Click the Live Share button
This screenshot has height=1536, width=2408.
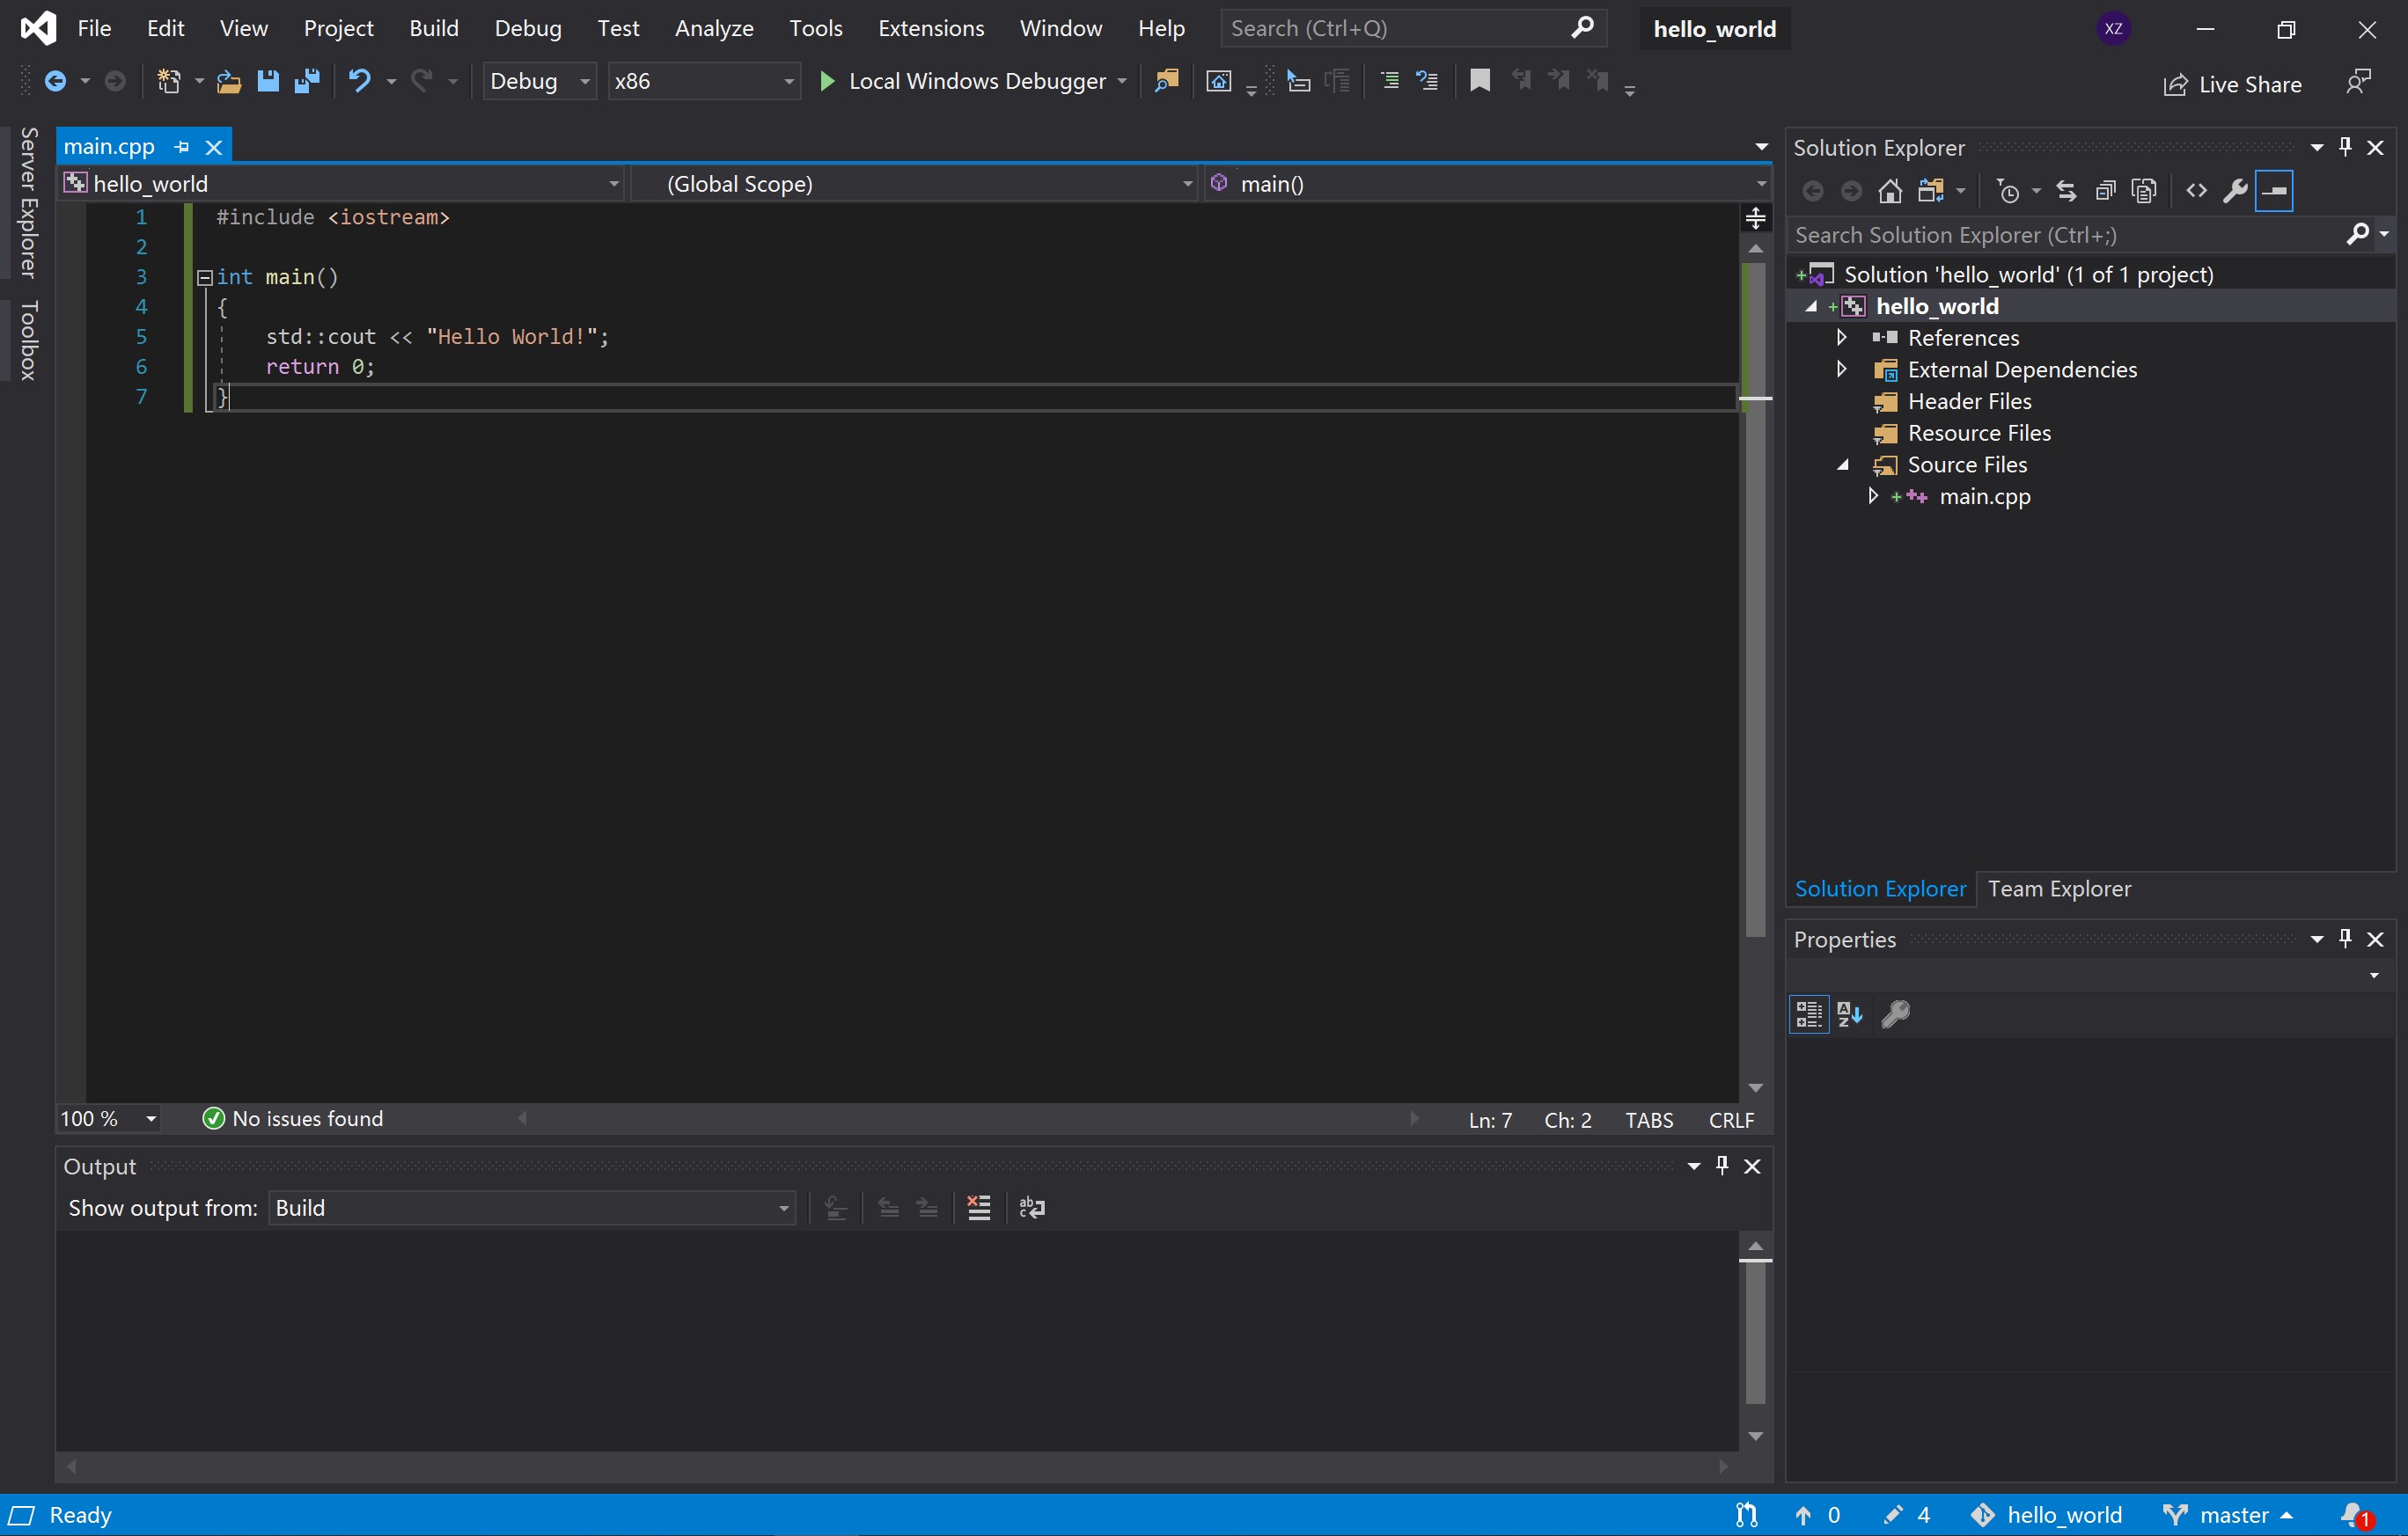[x=2232, y=84]
